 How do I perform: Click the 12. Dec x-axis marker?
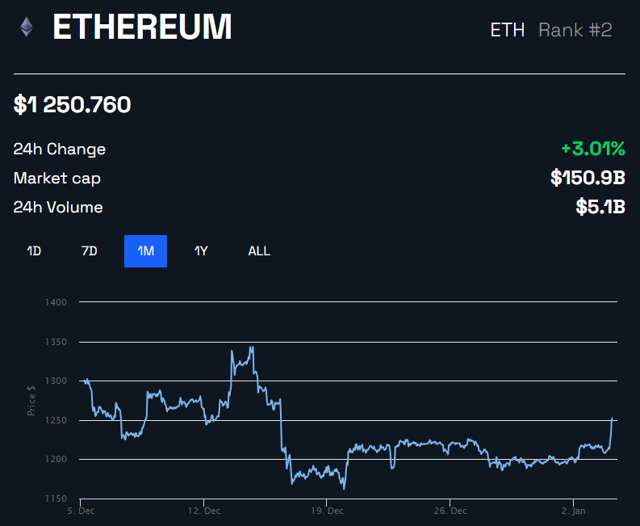(204, 511)
